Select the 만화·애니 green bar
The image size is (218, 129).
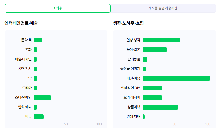point(35,107)
